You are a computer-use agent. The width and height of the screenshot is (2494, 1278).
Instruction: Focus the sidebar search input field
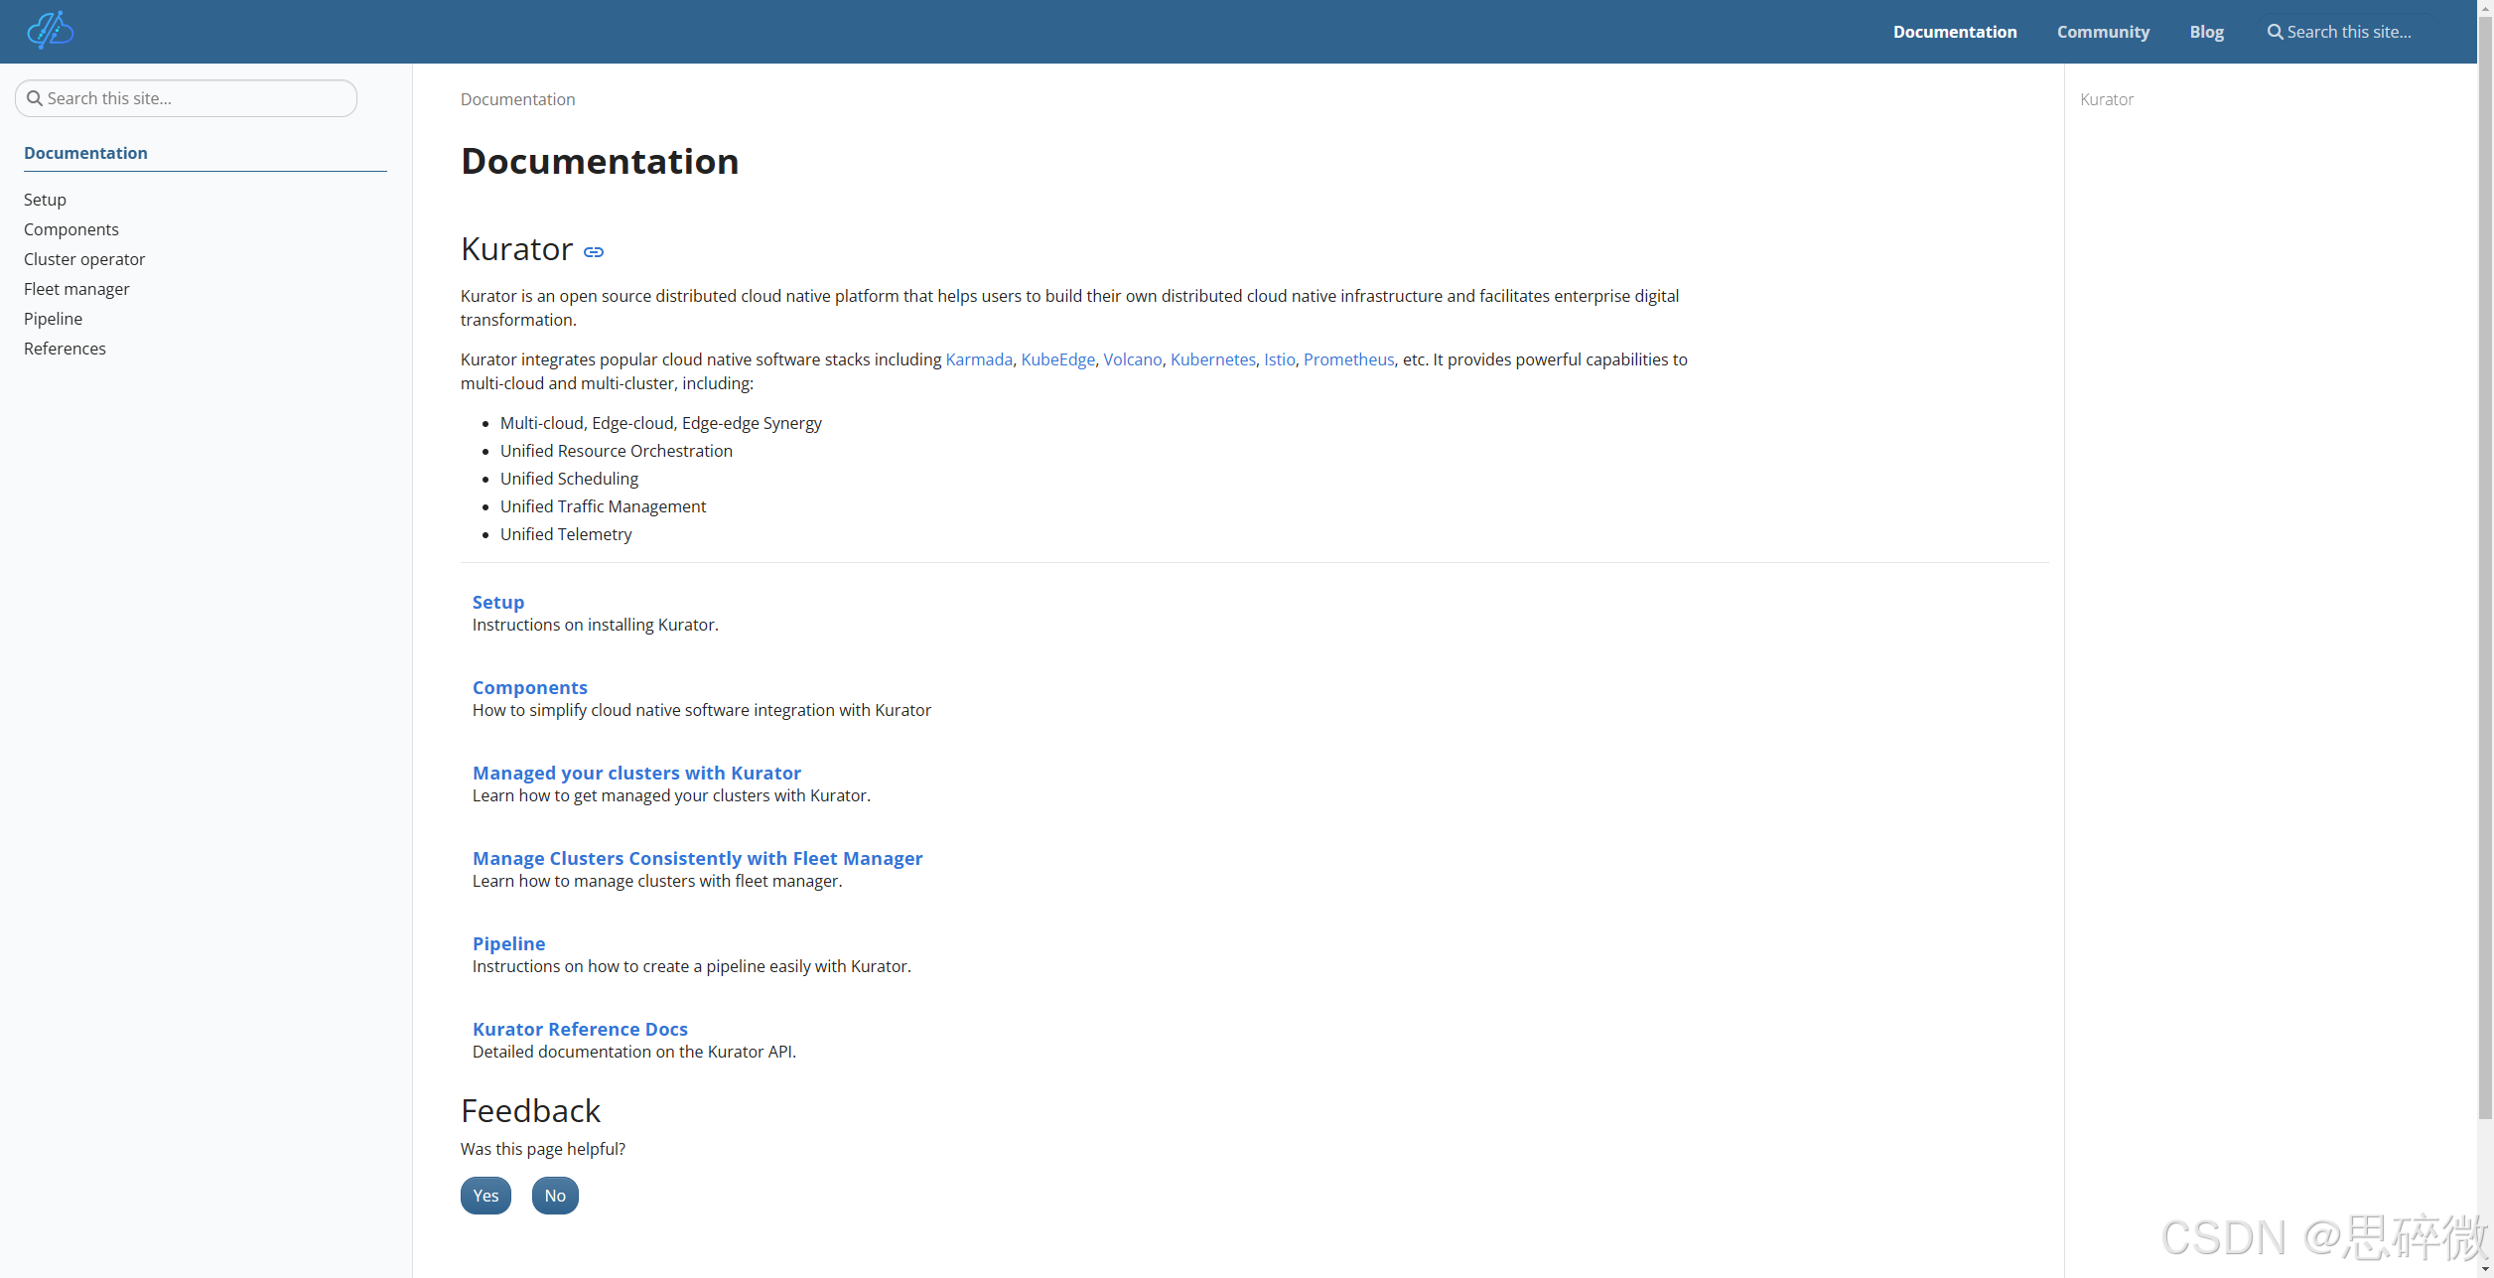point(199,98)
